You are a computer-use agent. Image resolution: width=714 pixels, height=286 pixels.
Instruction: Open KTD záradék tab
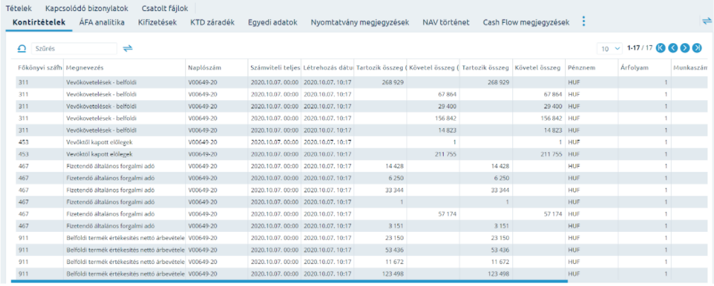pyautogui.click(x=212, y=23)
